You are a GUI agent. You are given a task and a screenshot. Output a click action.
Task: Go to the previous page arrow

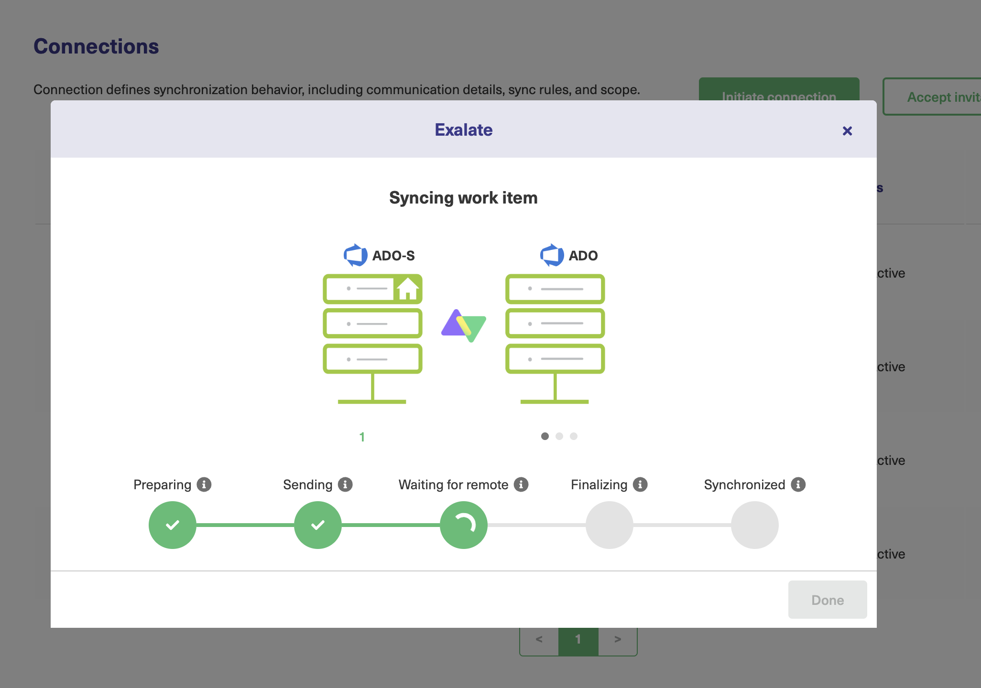point(539,639)
